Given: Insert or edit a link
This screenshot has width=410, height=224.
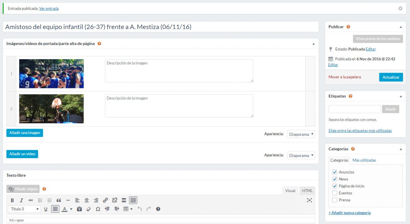Looking at the screenshot, I should point(105,200).
